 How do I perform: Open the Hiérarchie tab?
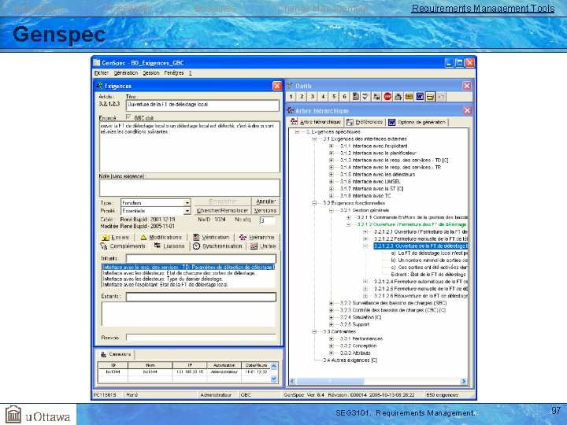click(258, 237)
